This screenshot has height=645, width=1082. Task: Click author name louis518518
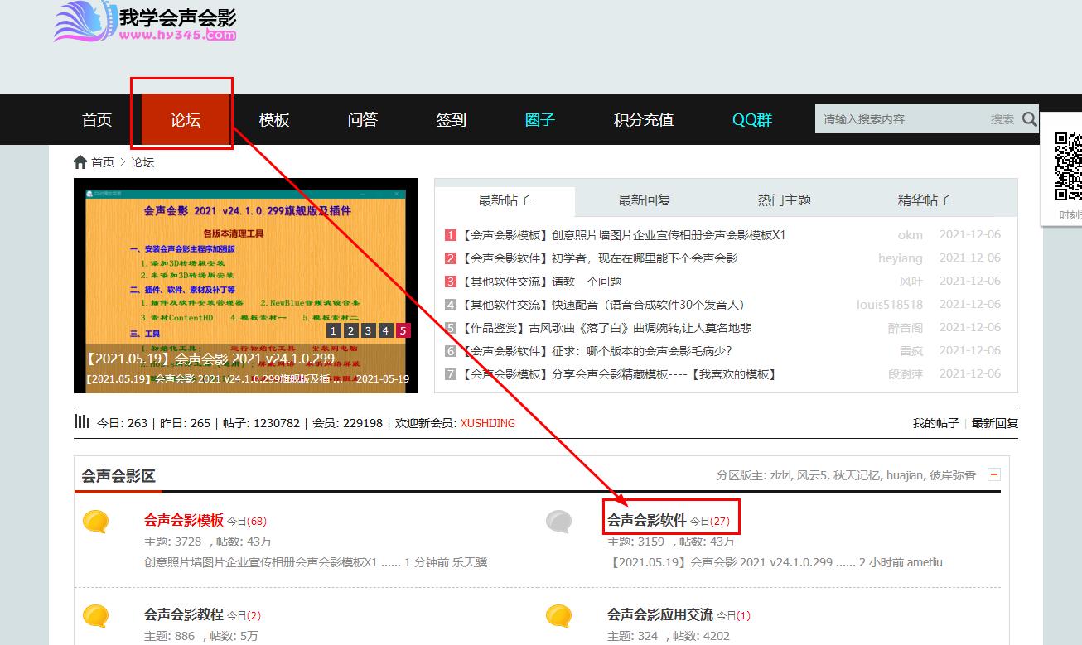click(x=890, y=305)
